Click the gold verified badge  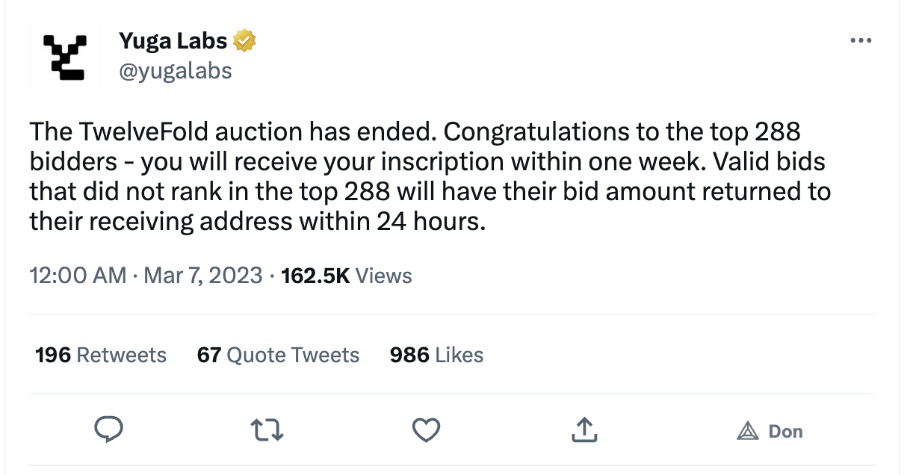click(x=245, y=41)
